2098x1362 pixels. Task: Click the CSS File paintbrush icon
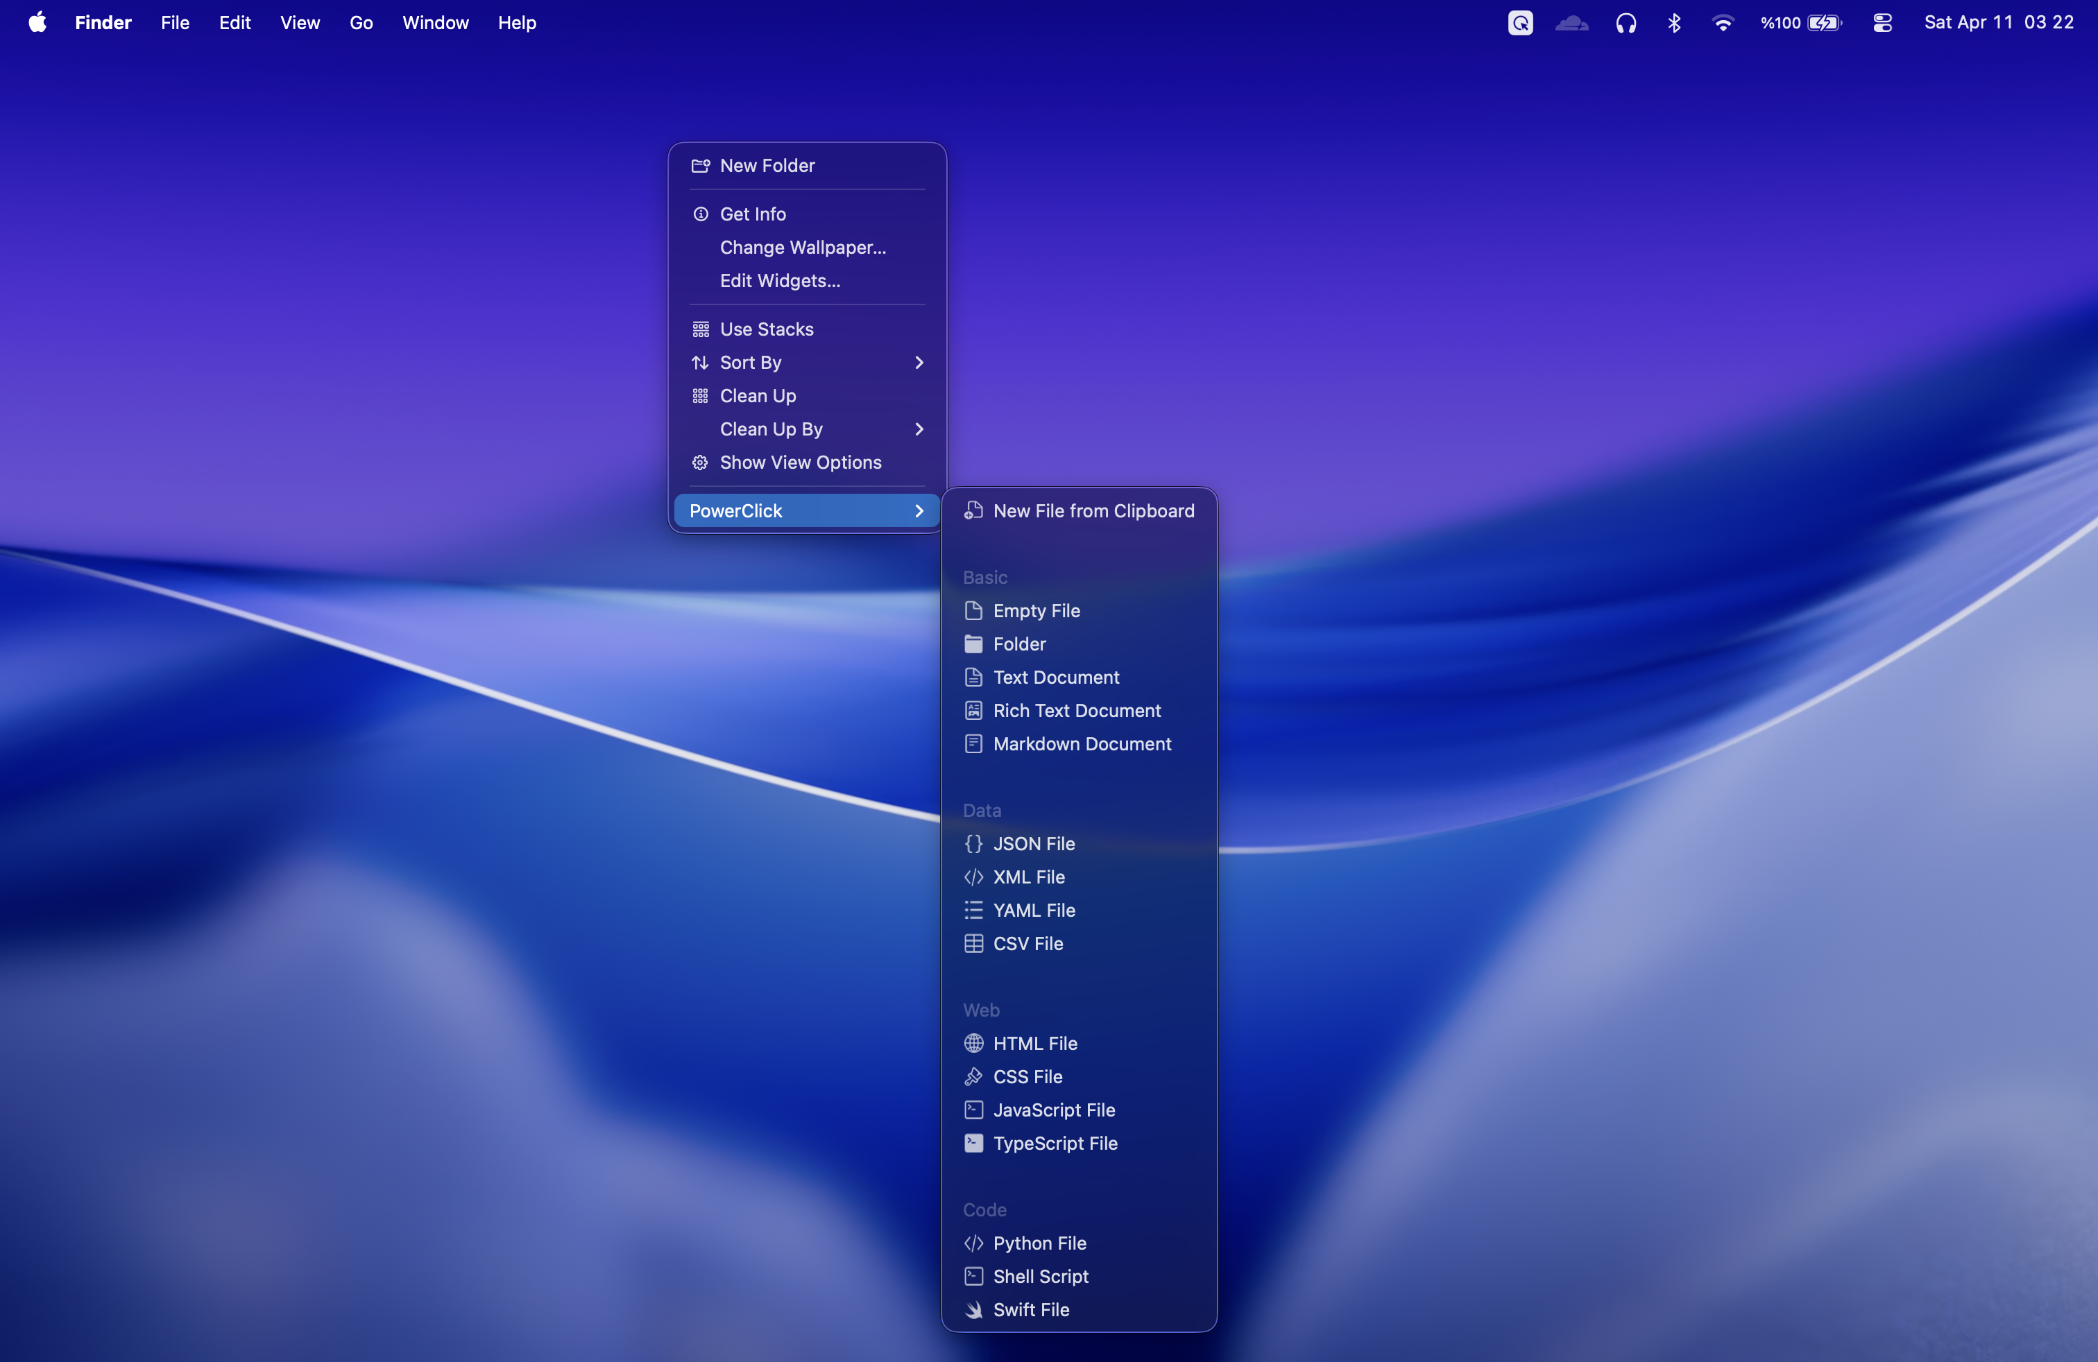tap(973, 1076)
